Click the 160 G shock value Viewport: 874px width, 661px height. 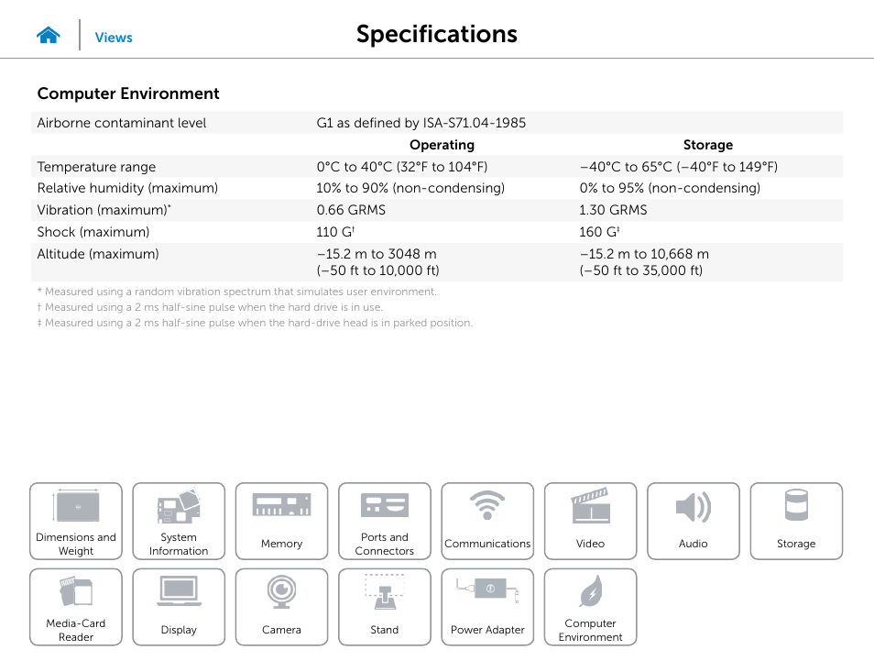coord(599,232)
